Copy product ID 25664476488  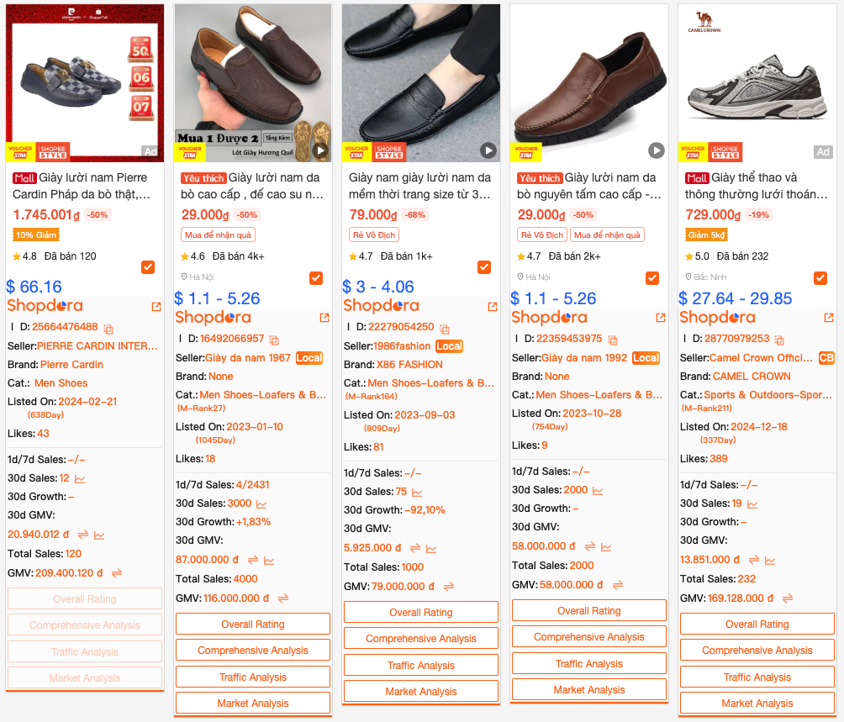tap(108, 329)
